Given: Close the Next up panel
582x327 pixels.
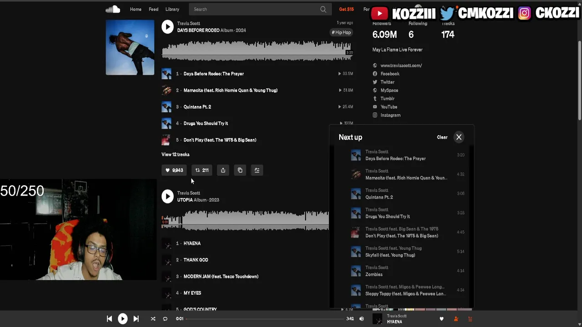Looking at the screenshot, I should (x=459, y=137).
